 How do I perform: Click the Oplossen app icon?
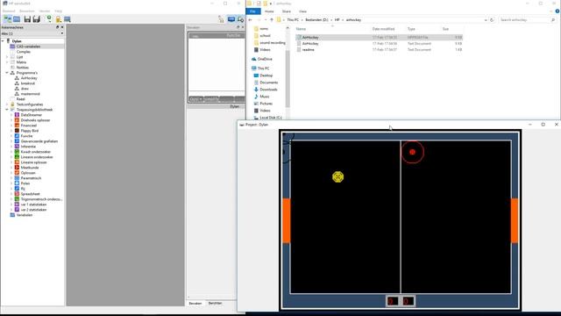point(17,173)
